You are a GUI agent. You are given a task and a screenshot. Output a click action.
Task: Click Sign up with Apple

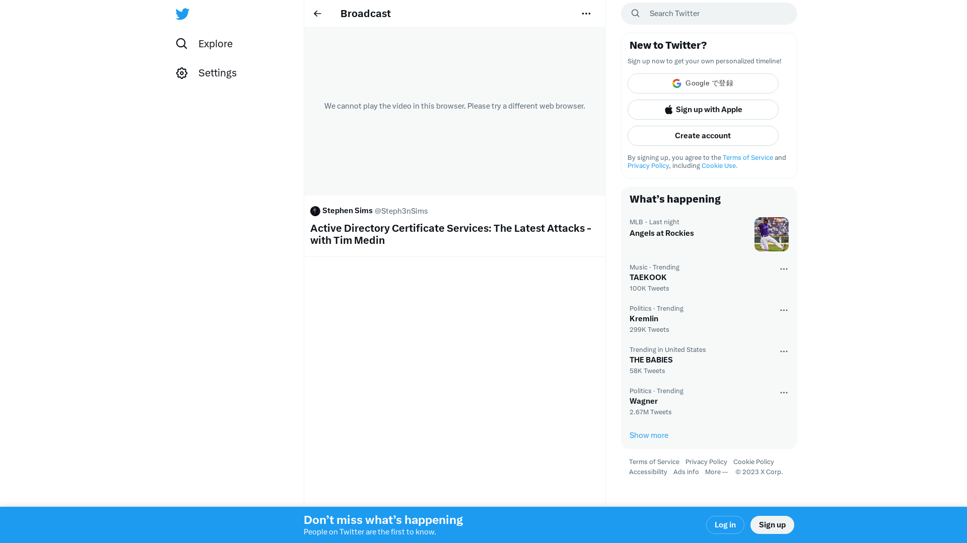point(703,110)
